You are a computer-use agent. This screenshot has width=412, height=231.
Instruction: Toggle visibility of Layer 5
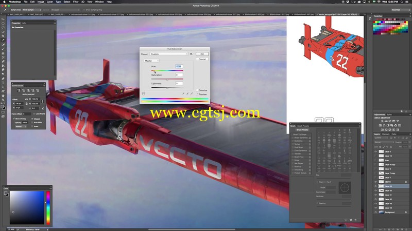coord(375,151)
